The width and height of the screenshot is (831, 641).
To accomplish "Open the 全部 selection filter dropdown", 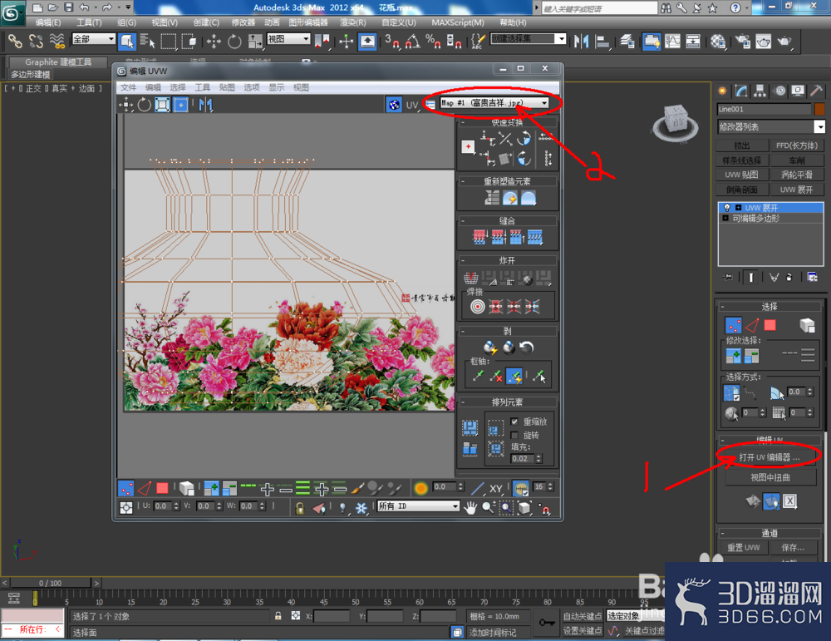I will pos(93,39).
